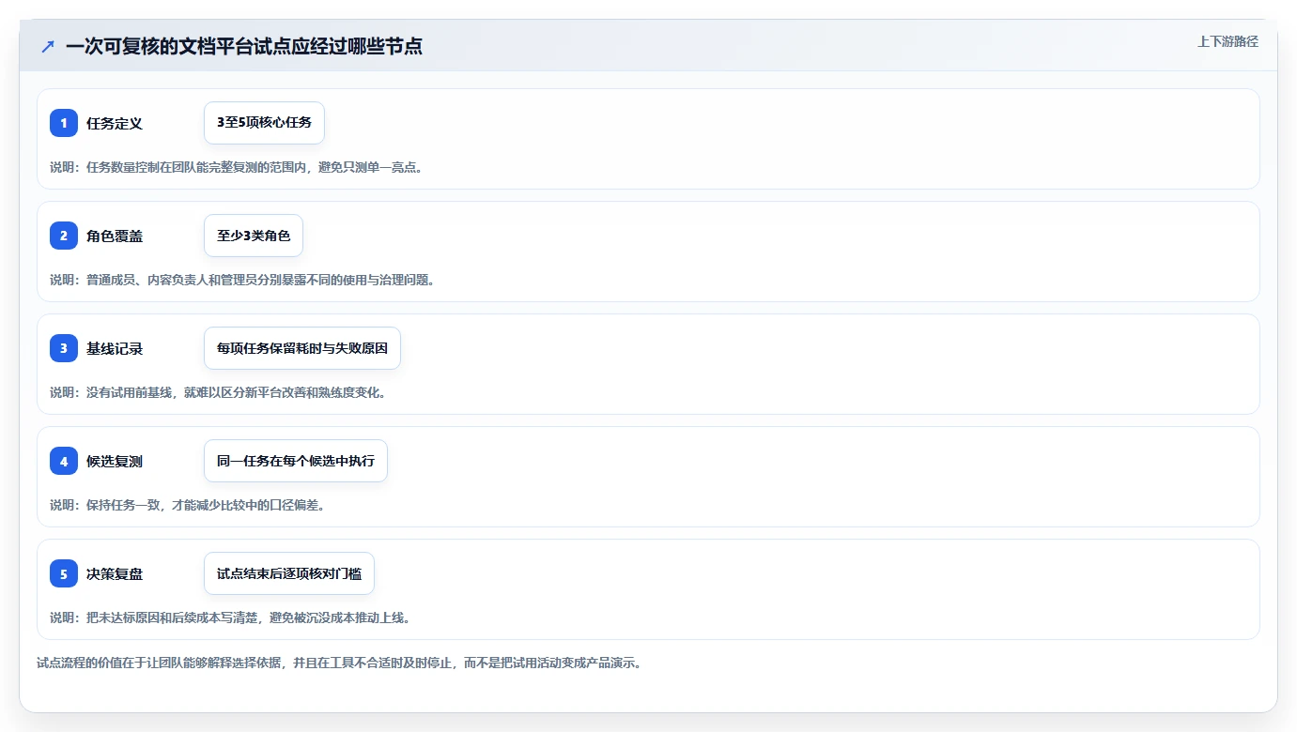The image size is (1297, 732).
Task: Click the step 4 number badge
Action: 64,461
